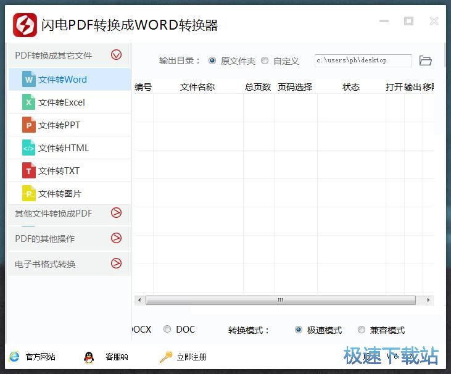Close the converter window
The image size is (451, 374).
pos(434,21)
